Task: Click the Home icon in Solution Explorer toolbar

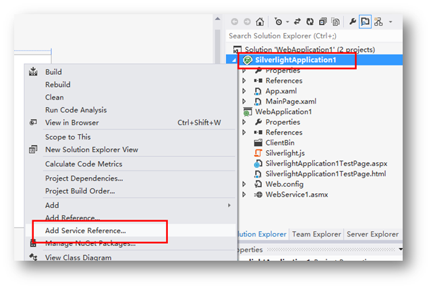Action: point(260,22)
